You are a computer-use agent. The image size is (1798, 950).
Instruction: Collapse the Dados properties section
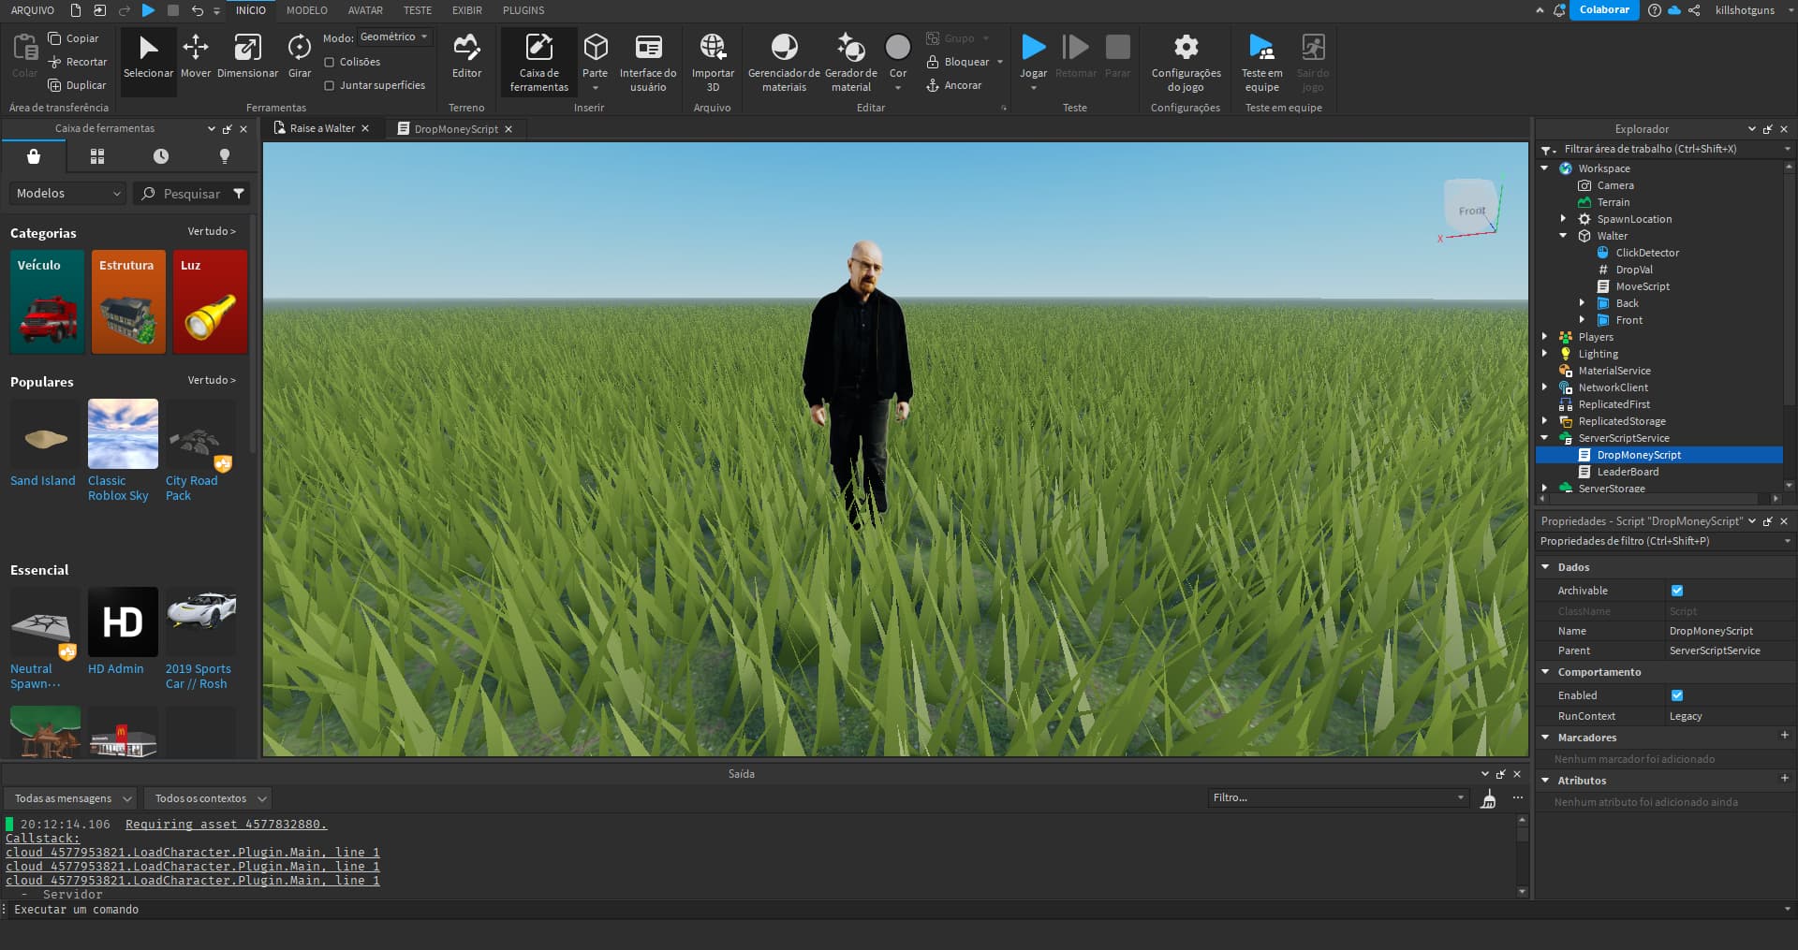tap(1545, 567)
